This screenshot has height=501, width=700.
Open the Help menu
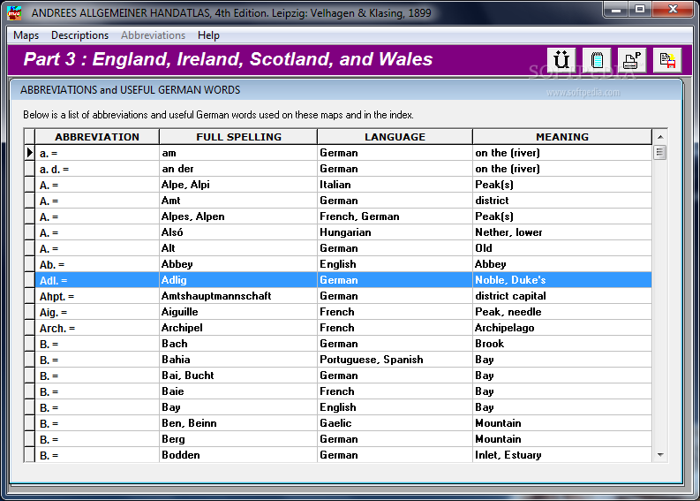click(208, 35)
